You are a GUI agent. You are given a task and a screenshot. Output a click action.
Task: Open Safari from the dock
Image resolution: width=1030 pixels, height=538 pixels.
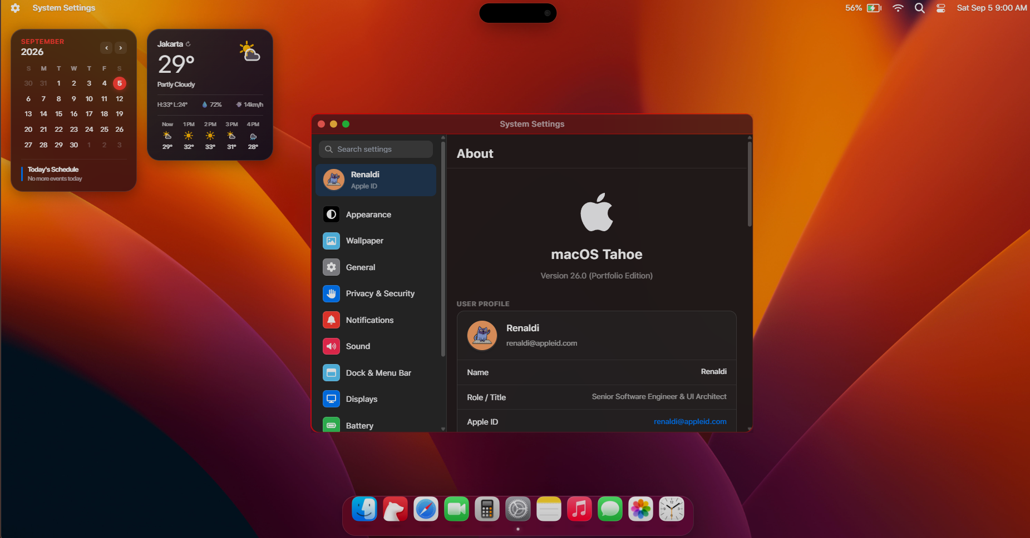426,509
